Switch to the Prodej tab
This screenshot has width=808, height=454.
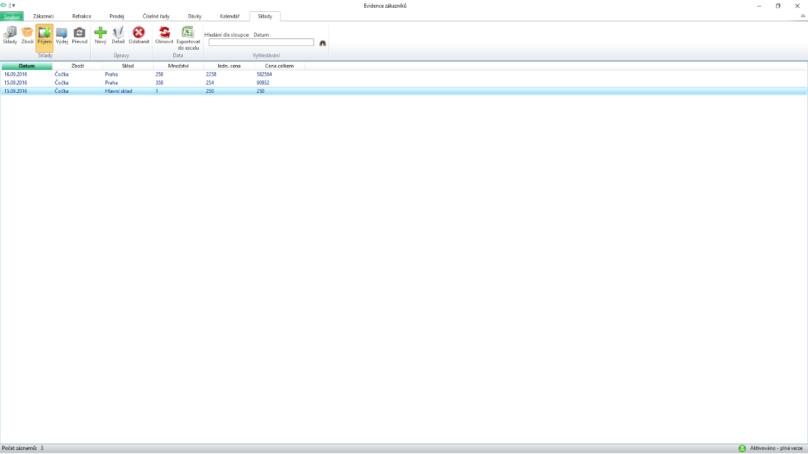[117, 17]
